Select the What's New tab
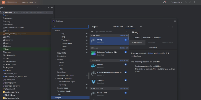 click(137, 43)
